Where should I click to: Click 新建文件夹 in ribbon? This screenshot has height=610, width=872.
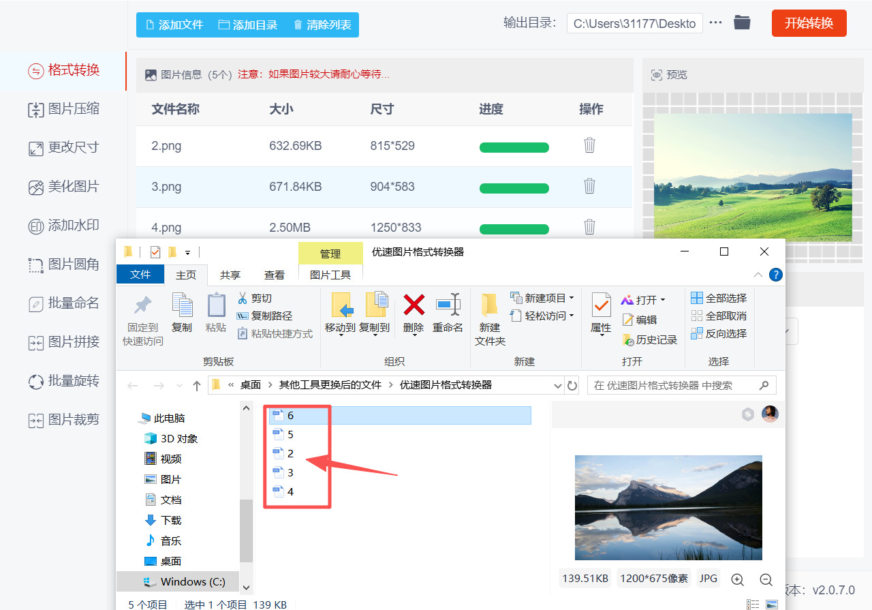tap(490, 320)
